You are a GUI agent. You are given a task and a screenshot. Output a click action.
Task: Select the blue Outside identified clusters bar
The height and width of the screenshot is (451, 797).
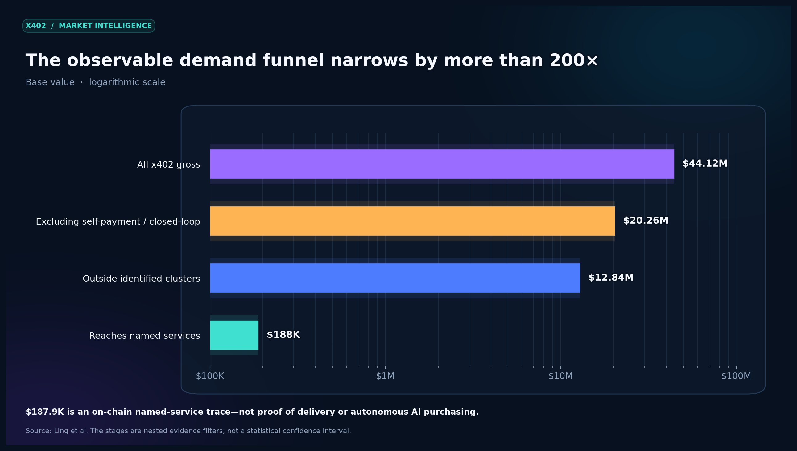395,278
